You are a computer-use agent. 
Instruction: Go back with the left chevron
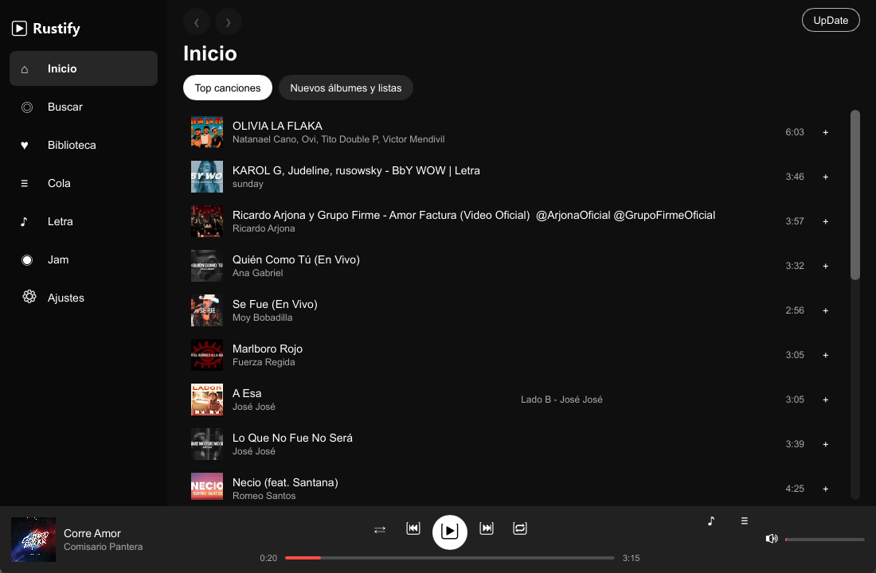(197, 22)
